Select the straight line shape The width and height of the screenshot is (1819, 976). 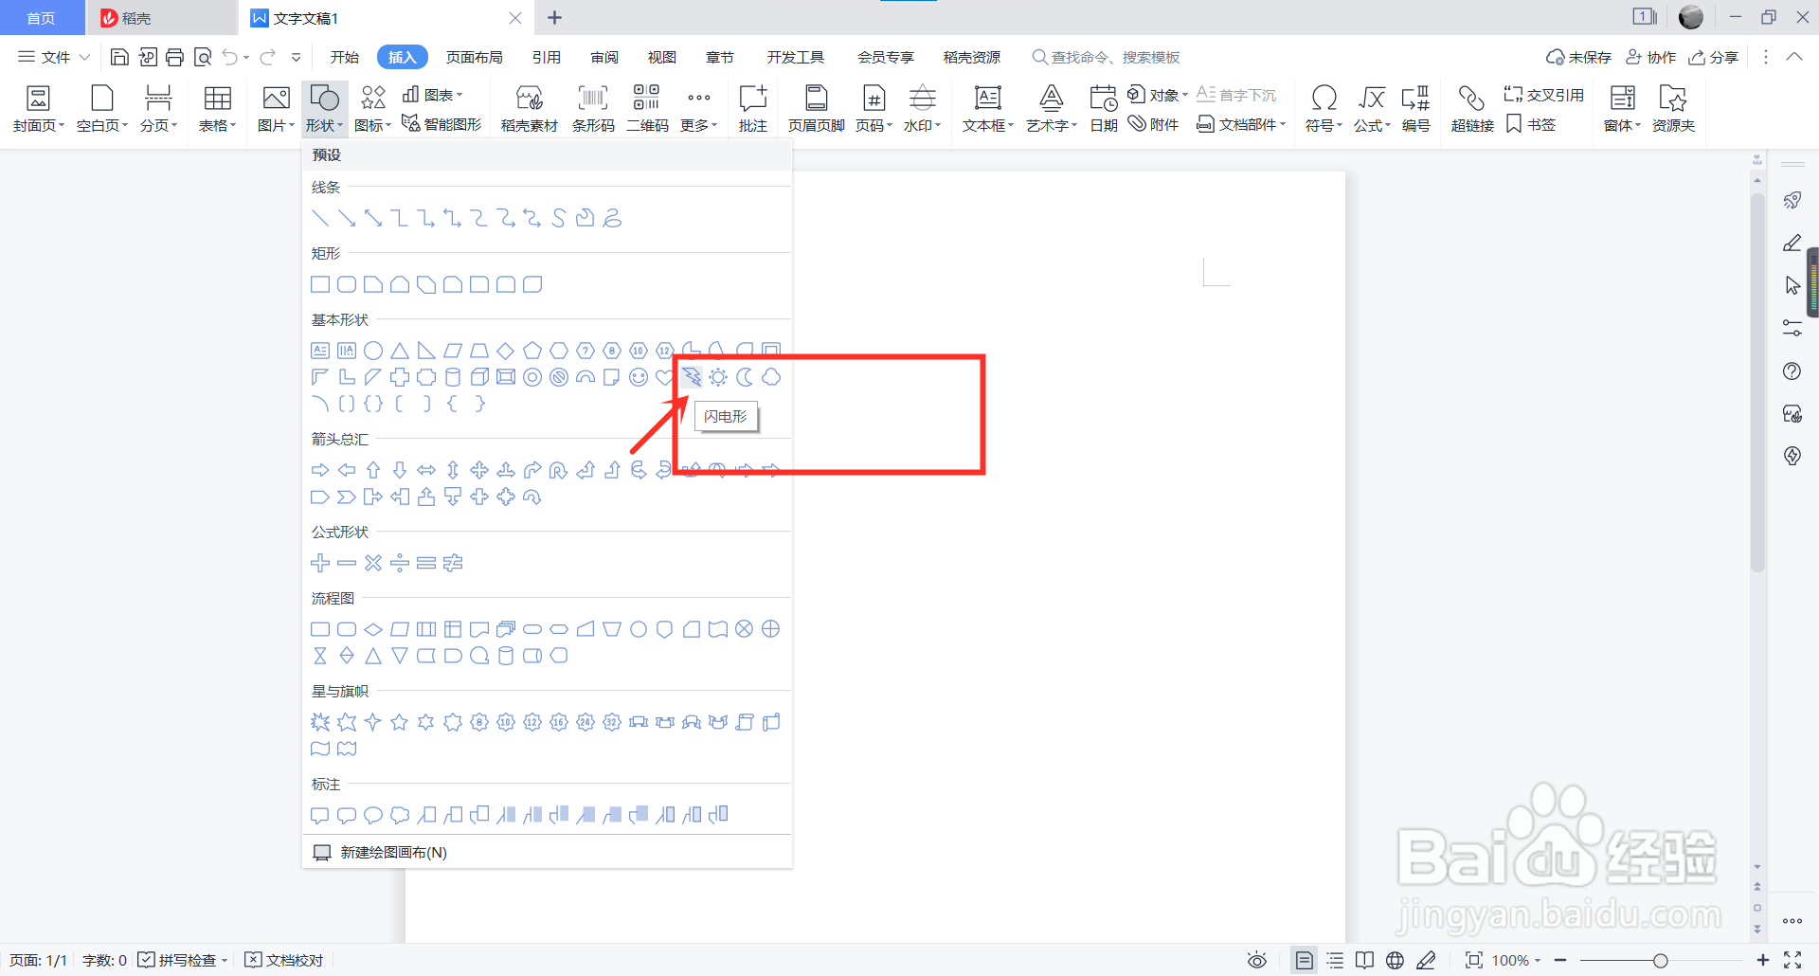tap(320, 218)
